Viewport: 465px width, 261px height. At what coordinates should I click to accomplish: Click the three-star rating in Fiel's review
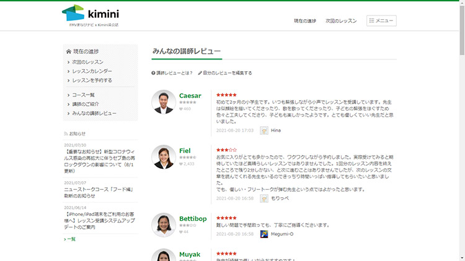point(226,150)
